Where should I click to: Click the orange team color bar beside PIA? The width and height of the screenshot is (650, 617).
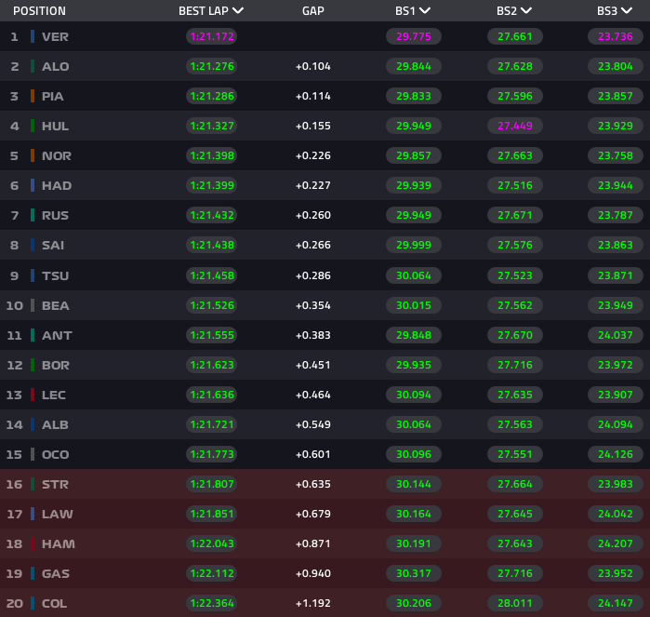33,96
